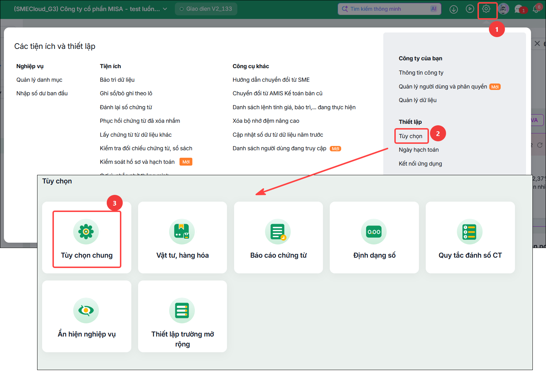This screenshot has height=374, width=546.
Task: Open the Định dạng số tile
Action: pyautogui.click(x=374, y=238)
